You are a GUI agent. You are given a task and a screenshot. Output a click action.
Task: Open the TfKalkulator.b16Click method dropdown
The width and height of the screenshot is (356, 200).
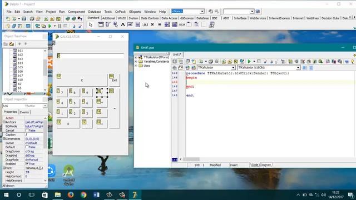point(298,68)
